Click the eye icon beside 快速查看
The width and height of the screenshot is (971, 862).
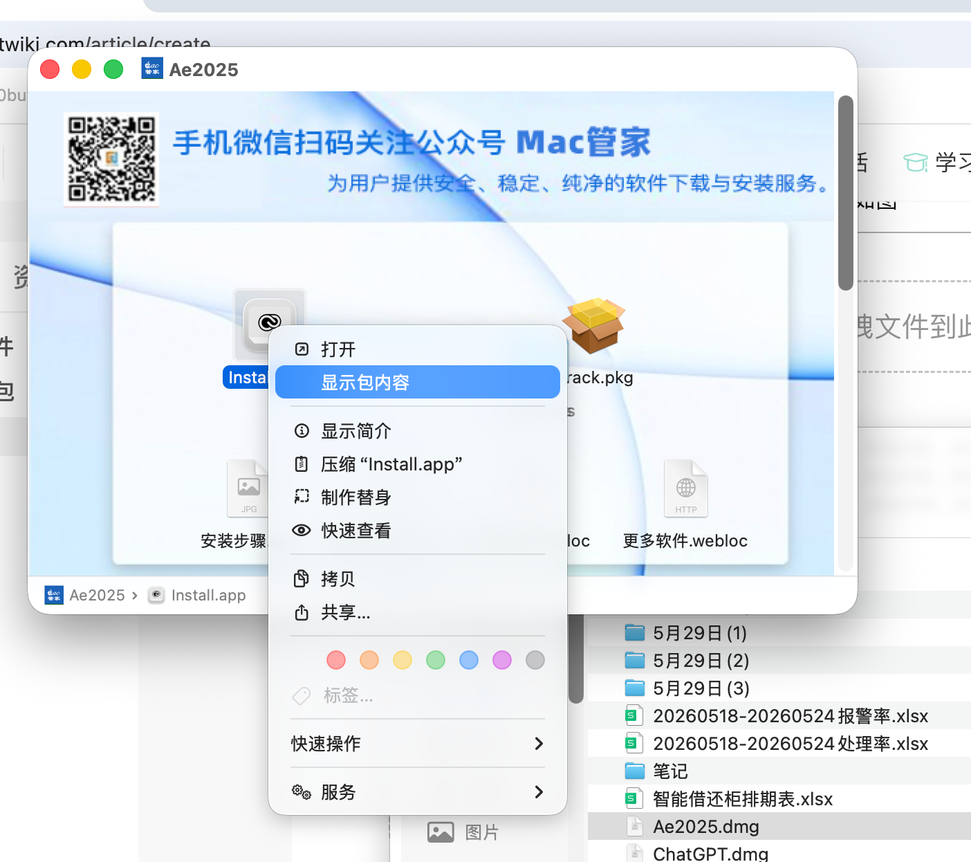coord(302,531)
